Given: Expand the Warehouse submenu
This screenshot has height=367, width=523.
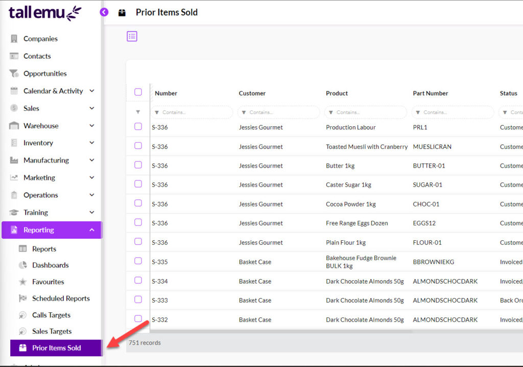Looking at the screenshot, I should point(92,126).
